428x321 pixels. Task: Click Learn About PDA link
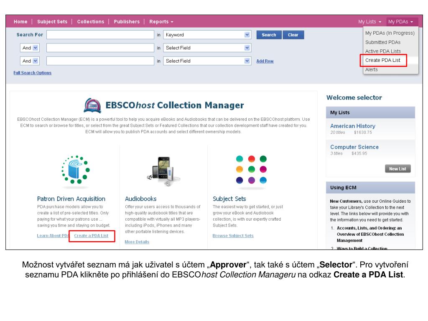(53, 236)
